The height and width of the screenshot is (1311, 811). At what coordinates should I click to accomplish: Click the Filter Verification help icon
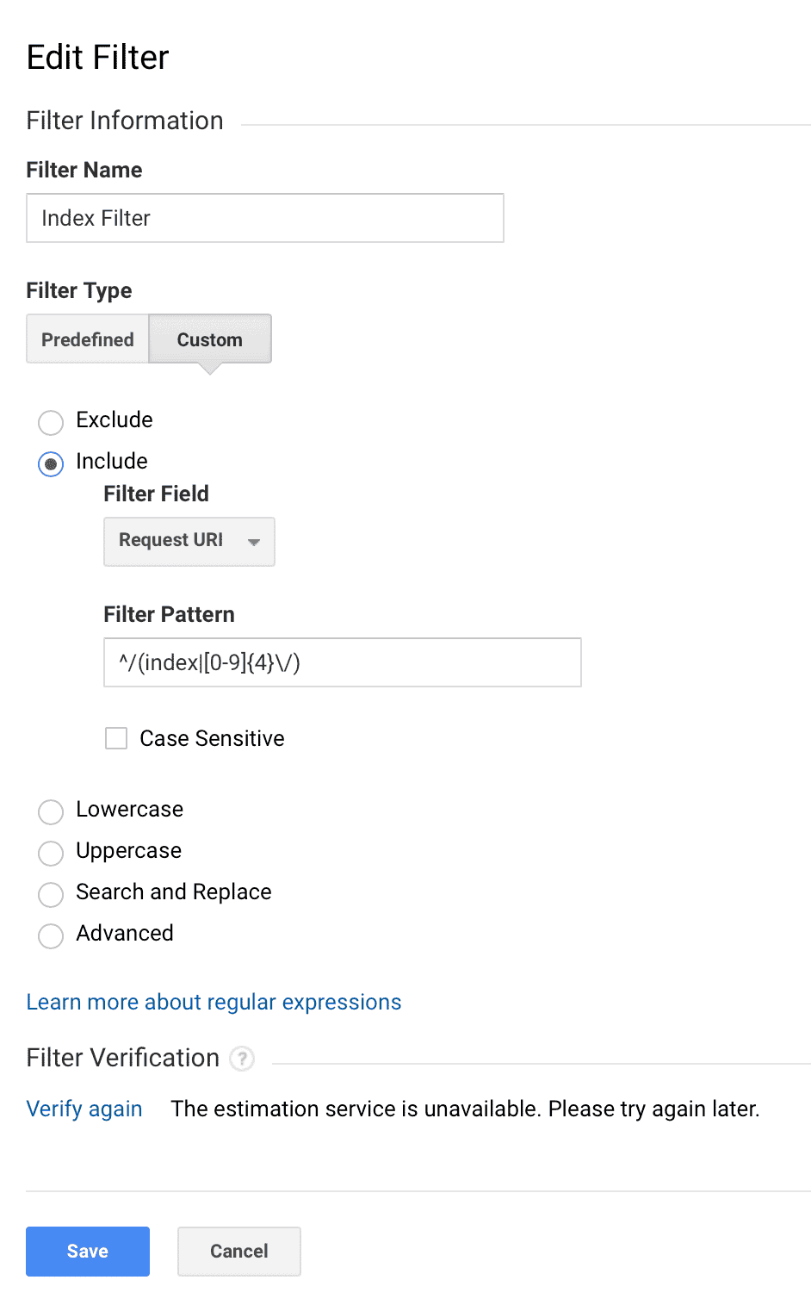(x=242, y=1058)
